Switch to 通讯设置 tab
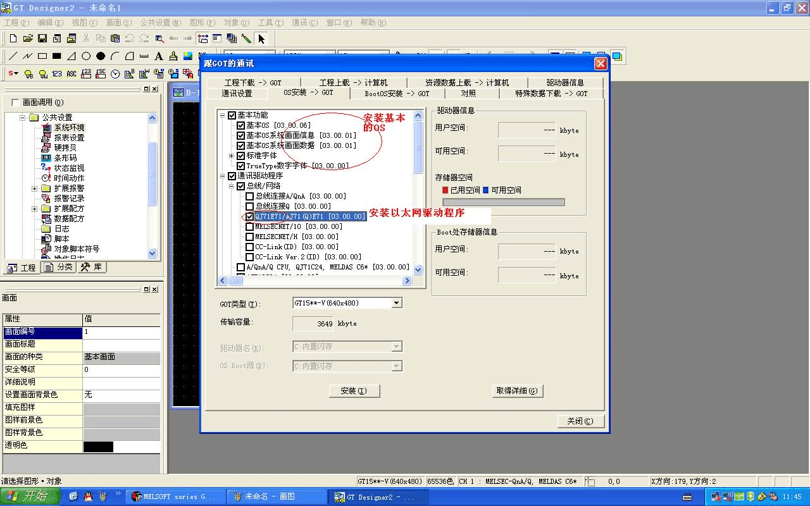Image resolution: width=810 pixels, height=506 pixels. tap(237, 93)
